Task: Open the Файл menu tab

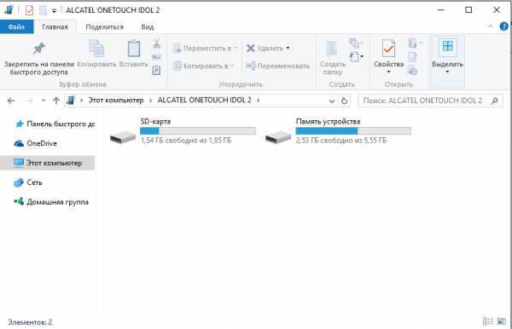Action: pyautogui.click(x=17, y=26)
